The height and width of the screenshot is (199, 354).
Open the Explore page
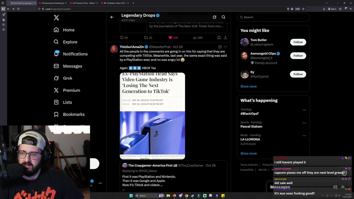66,42
